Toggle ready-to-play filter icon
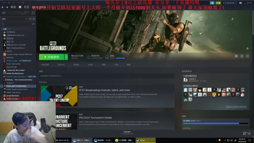Image resolution: width=254 pixels, height=143 pixels. (x=34, y=19)
